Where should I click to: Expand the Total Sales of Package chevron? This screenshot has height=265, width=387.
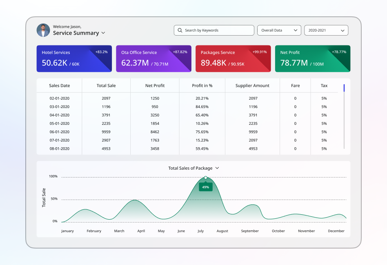pos(217,168)
